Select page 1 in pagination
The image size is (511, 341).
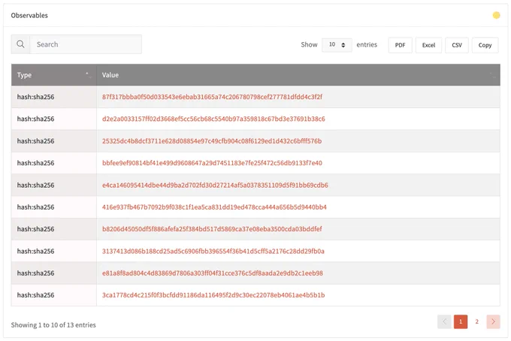pos(461,321)
